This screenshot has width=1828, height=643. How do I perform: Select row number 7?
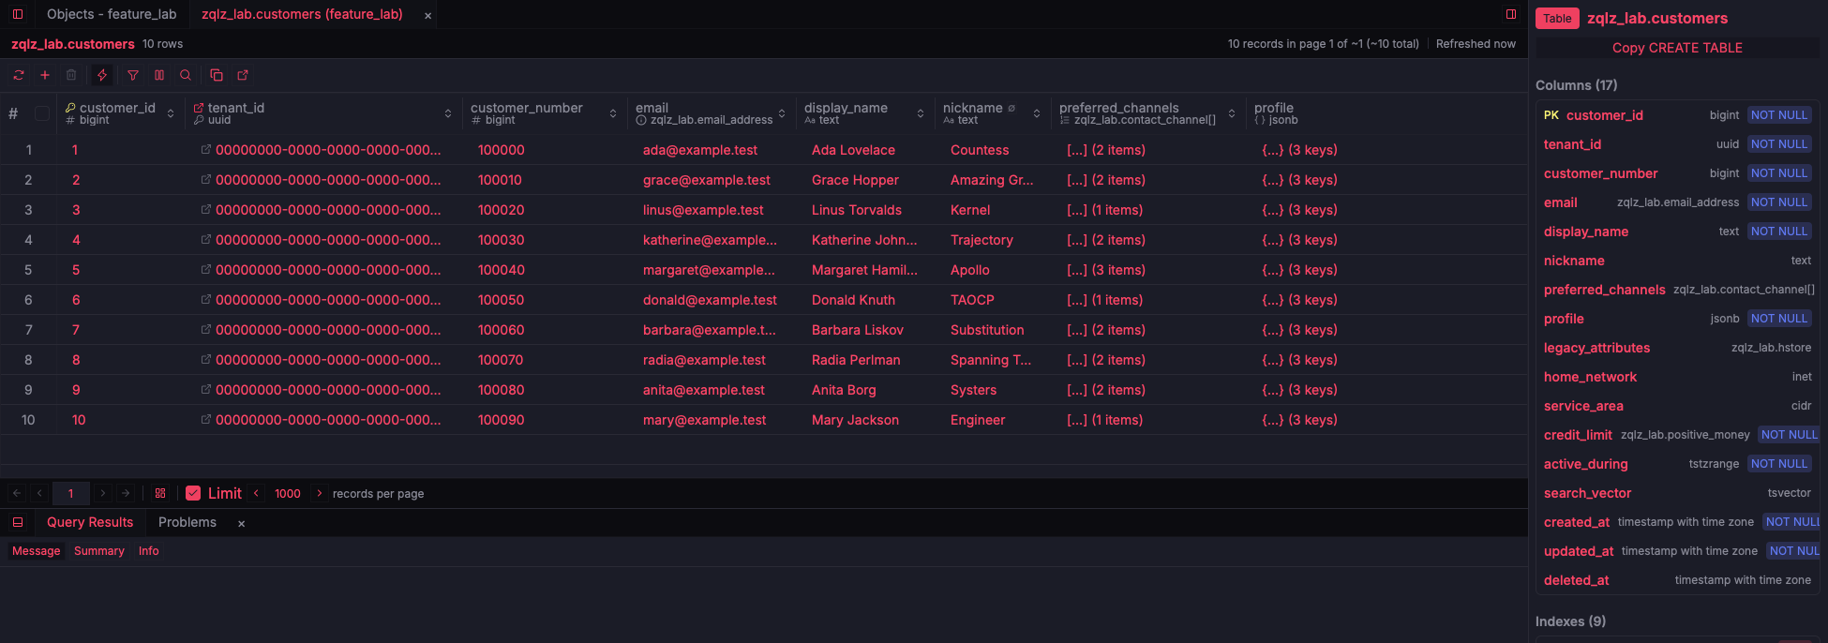pyautogui.click(x=28, y=330)
